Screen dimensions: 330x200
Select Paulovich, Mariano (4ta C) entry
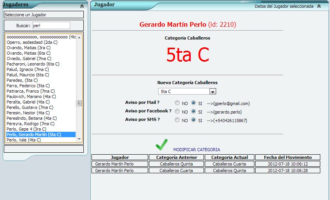click(31, 97)
